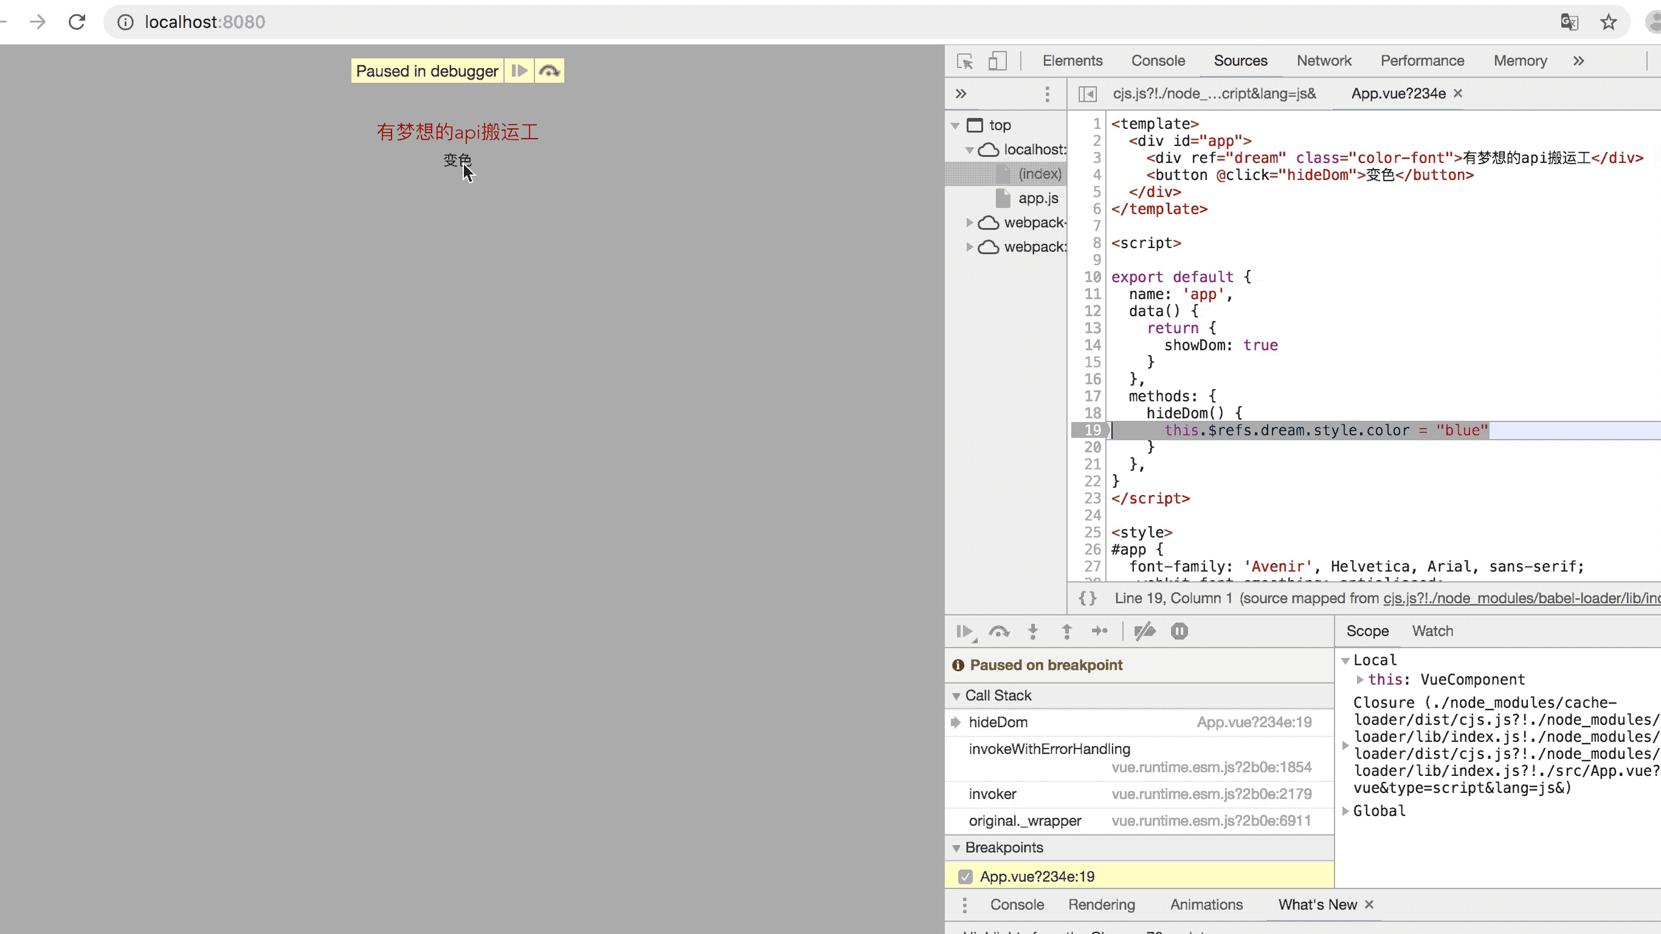Viewport: 1661px width, 934px height.
Task: Select invoker frame in call stack
Action: point(992,794)
